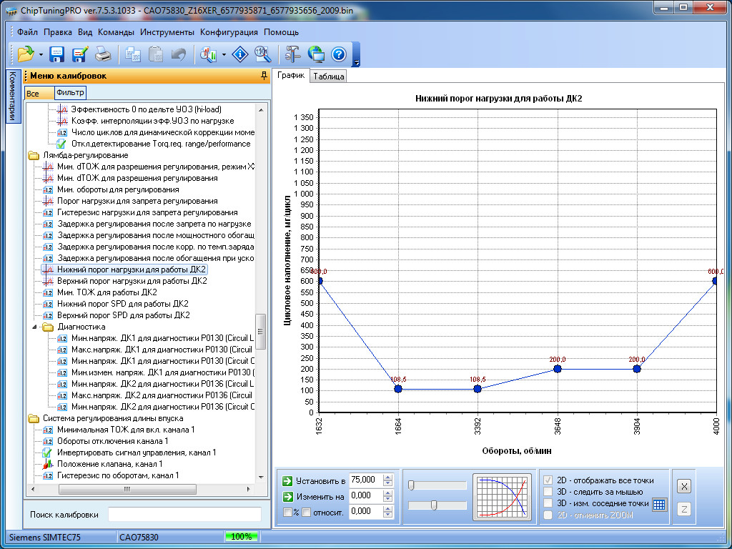The height and width of the screenshot is (549, 732).
Task: Toggle the относит. checkbox
Action: pos(305,512)
